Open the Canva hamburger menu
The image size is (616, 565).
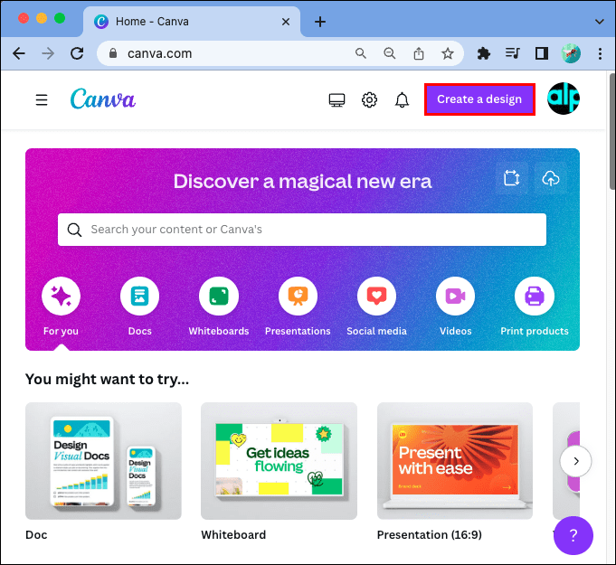[x=42, y=99]
